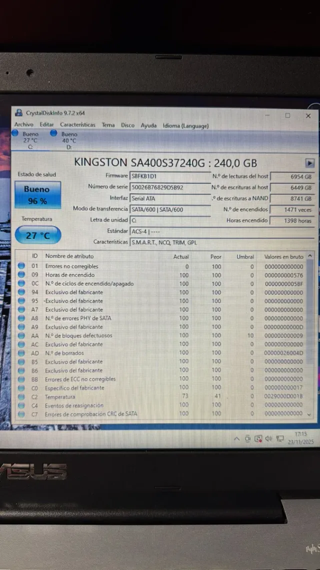Click the Actual column header
The image size is (320, 570).
181,256
